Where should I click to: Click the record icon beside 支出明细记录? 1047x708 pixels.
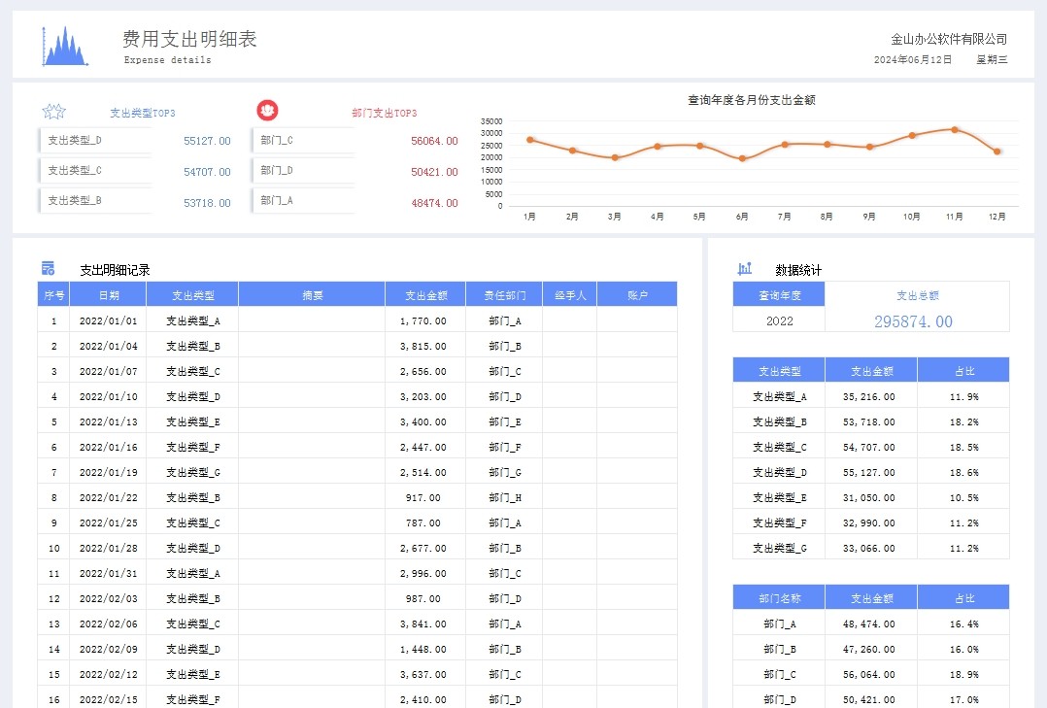(x=49, y=268)
